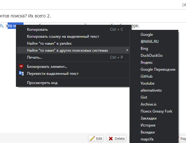
Task: Choose Копировать ссылку на выделенный текст
Action: [73, 36]
